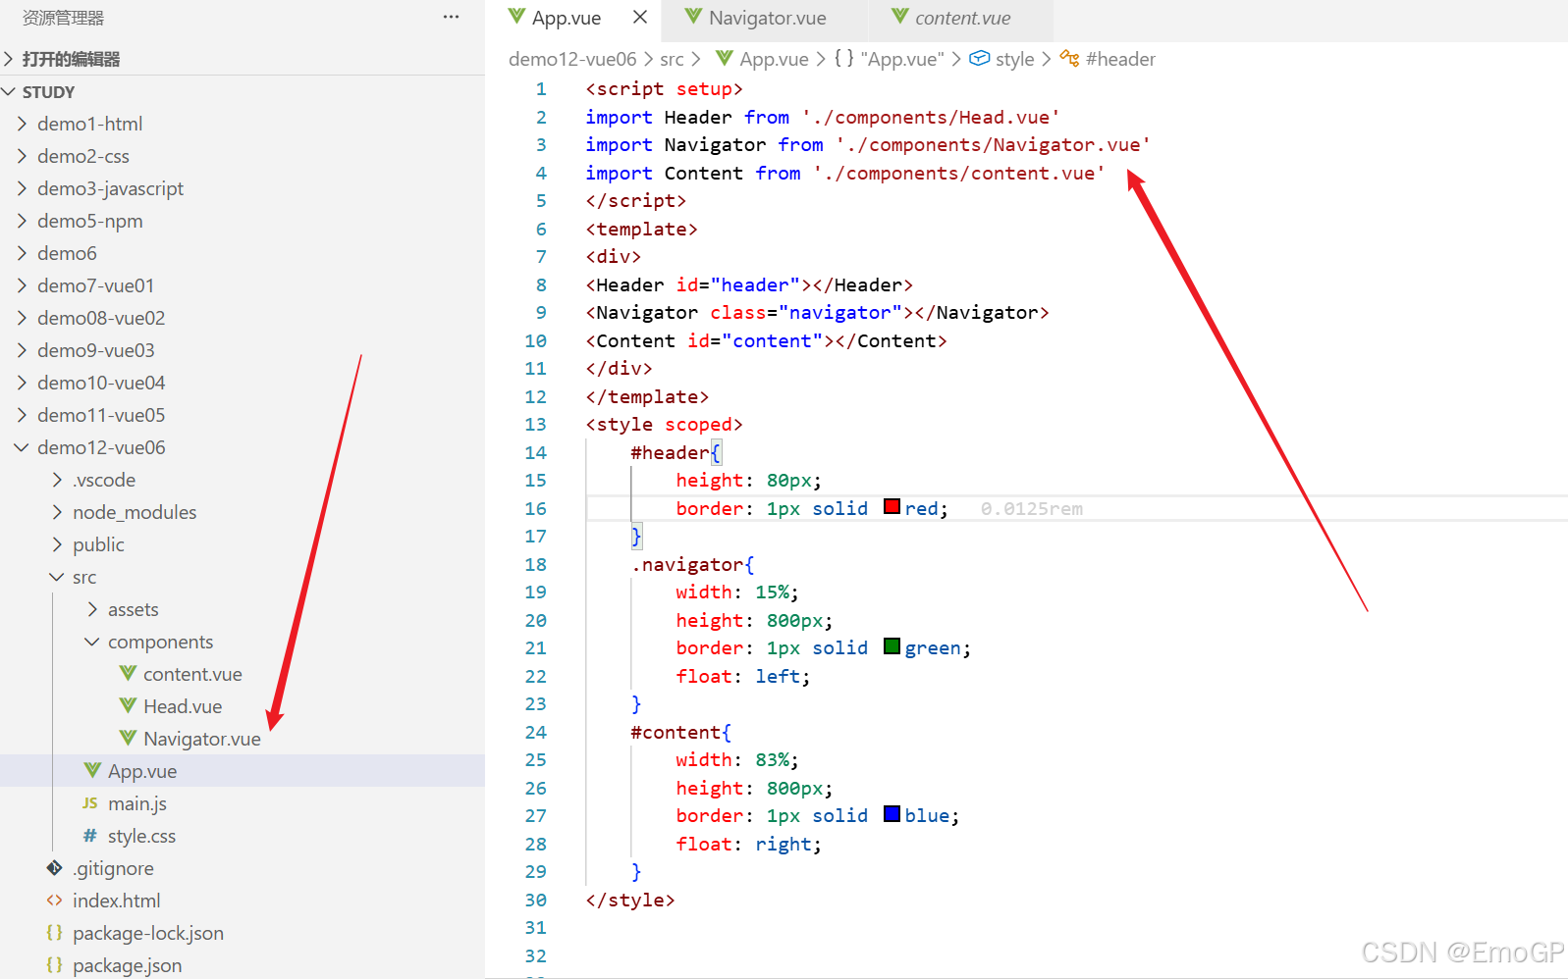Click the './components/Head.vue' import path

pyautogui.click(x=931, y=117)
